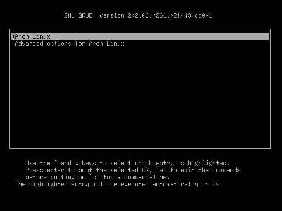Click the phrase 'edit the commands'
The height and width of the screenshot is (211, 282).
211,170
